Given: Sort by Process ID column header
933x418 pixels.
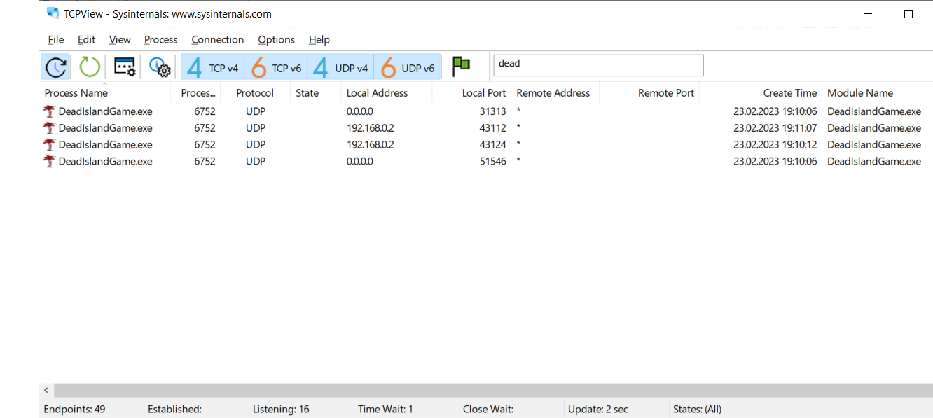Looking at the screenshot, I should point(195,92).
